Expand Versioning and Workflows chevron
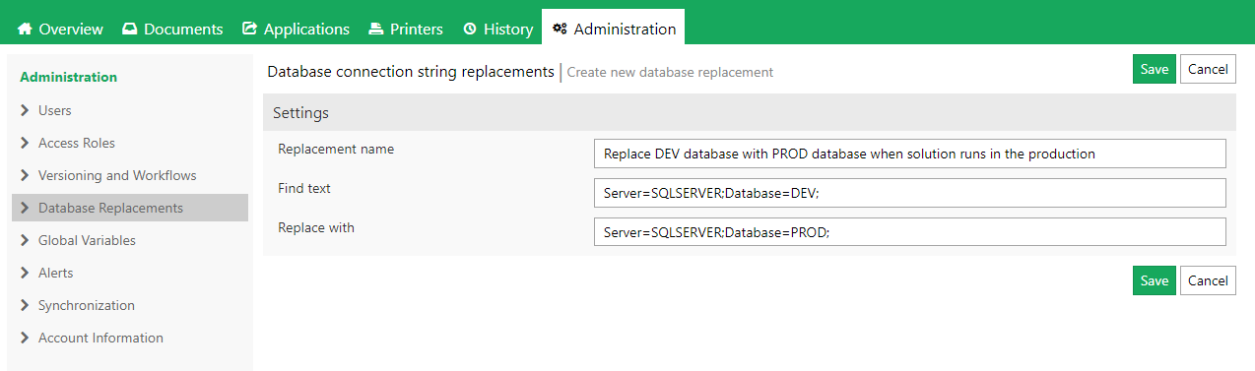This screenshot has width=1255, height=371. [25, 175]
